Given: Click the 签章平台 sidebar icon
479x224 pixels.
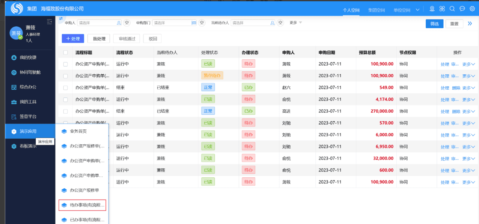Looking at the screenshot, I should (14, 117).
